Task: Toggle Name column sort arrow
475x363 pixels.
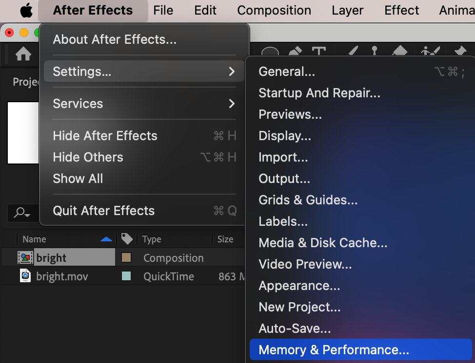Action: pos(106,239)
